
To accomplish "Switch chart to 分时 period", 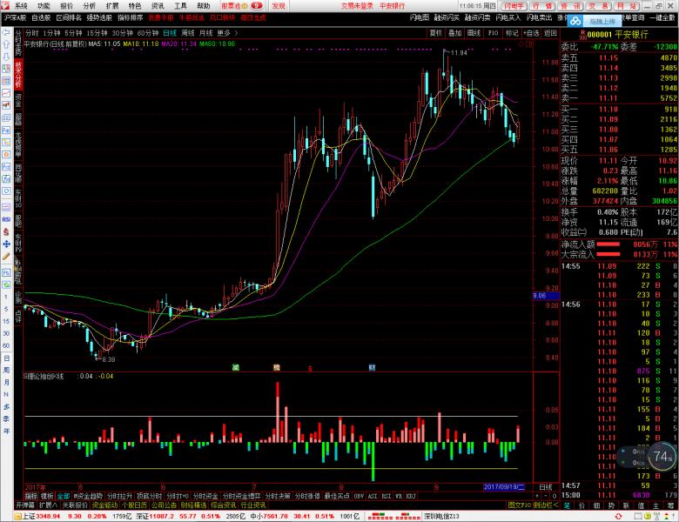I will coord(32,33).
